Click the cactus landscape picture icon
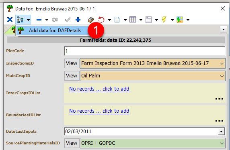 (180, 20)
